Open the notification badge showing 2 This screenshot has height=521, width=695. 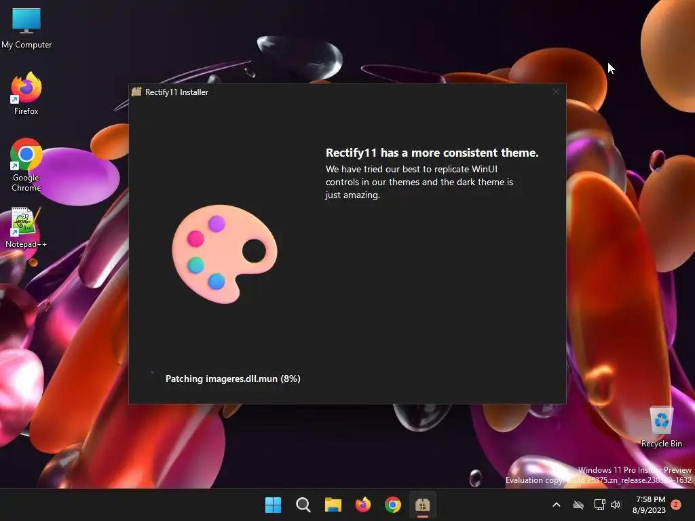coord(676,504)
